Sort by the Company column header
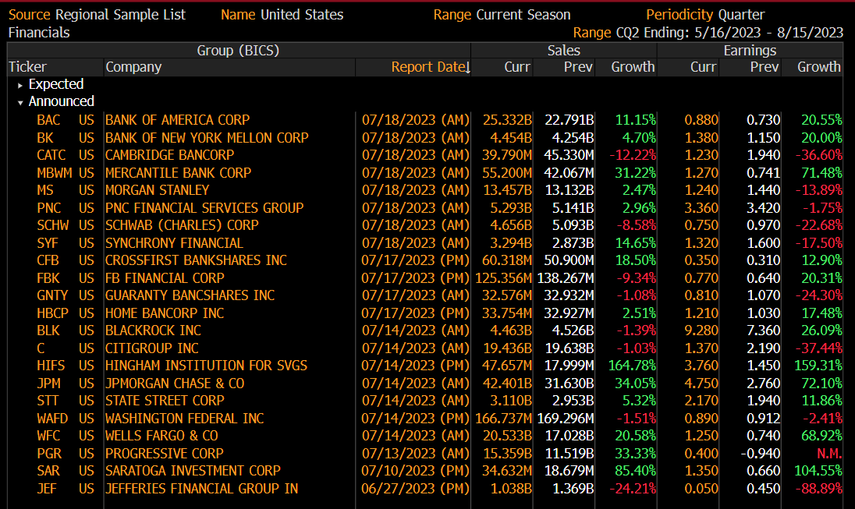The height and width of the screenshot is (509, 855). [x=133, y=67]
